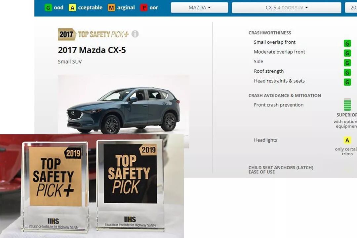Click the Superior front crash prevention gauge
The width and height of the screenshot is (357, 238).
(347, 104)
